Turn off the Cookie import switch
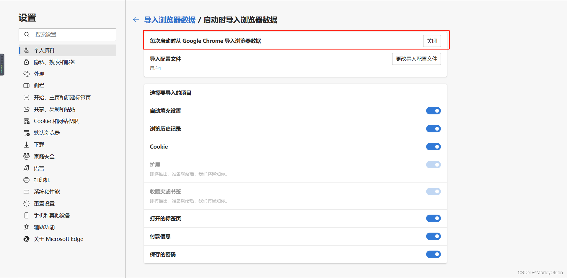The height and width of the screenshot is (278, 567). pos(433,147)
